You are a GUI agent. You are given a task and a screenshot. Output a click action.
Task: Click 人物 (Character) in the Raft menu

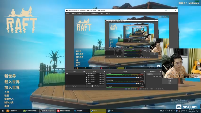(x=7, y=92)
